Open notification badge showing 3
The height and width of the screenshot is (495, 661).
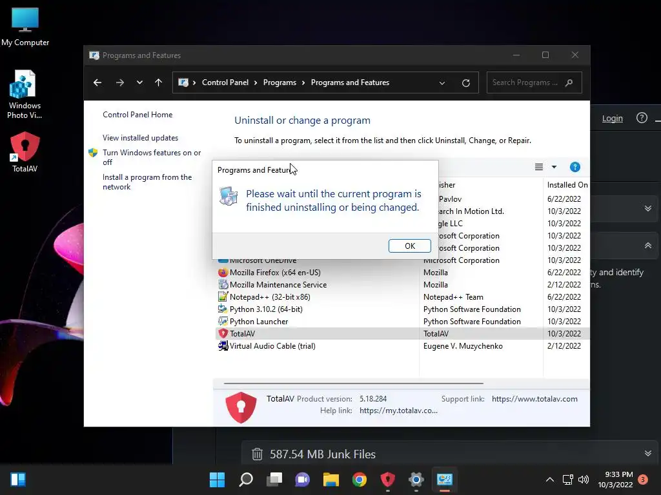(642, 480)
